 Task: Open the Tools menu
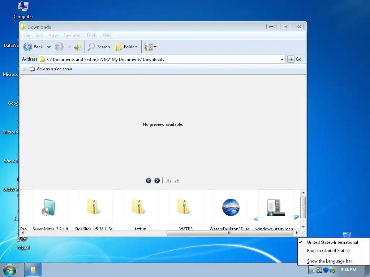point(91,35)
